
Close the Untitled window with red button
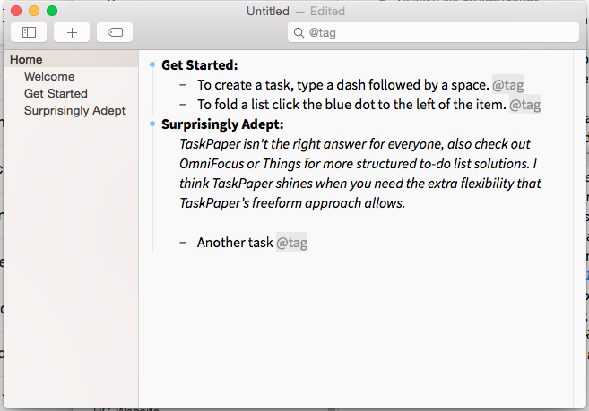coord(16,11)
